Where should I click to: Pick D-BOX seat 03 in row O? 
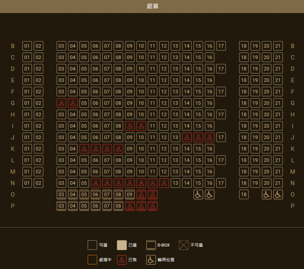pos(61,194)
